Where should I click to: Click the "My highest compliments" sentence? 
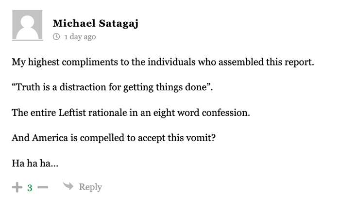coord(163,63)
